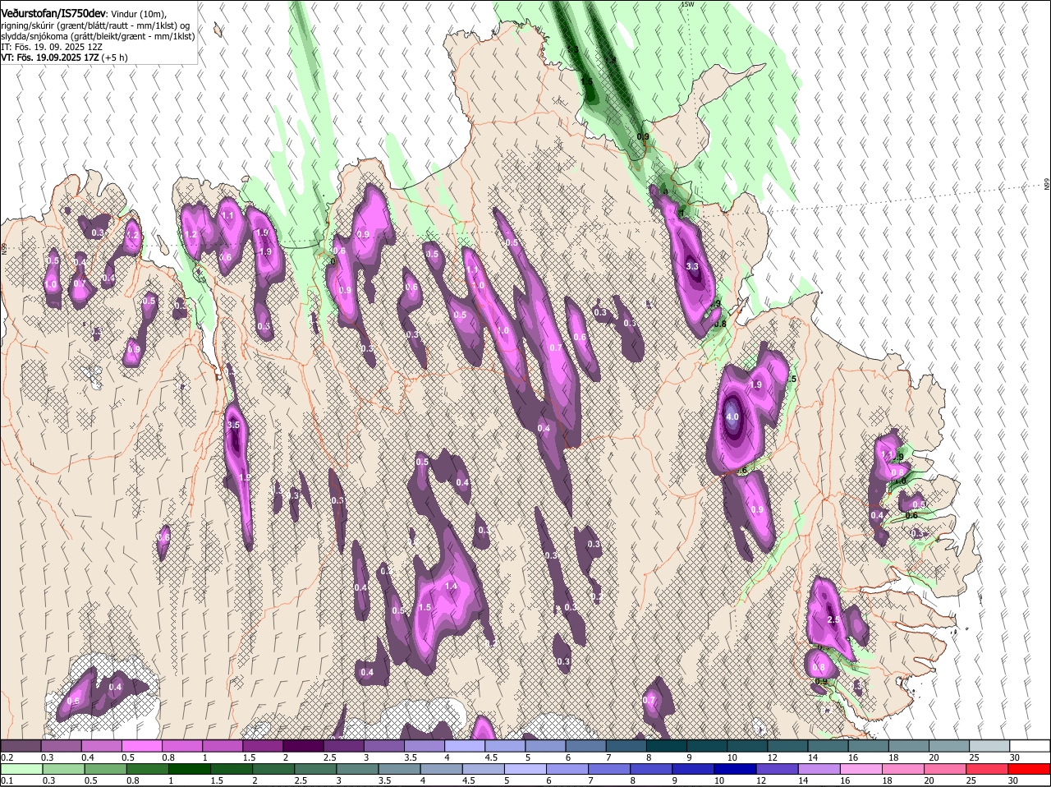The image size is (1051, 787).
Task: Select lower color bar swatch between 6 and 7
Action: tap(568, 769)
